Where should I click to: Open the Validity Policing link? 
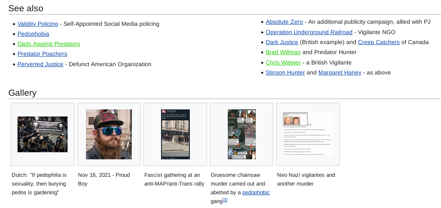coord(38,24)
